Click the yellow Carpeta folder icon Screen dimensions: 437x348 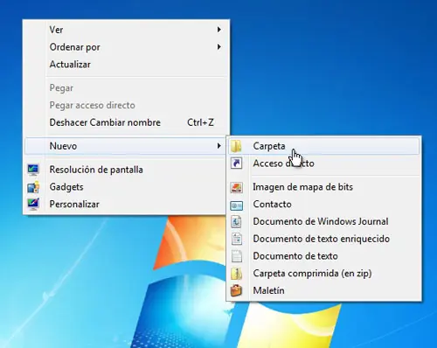point(236,146)
